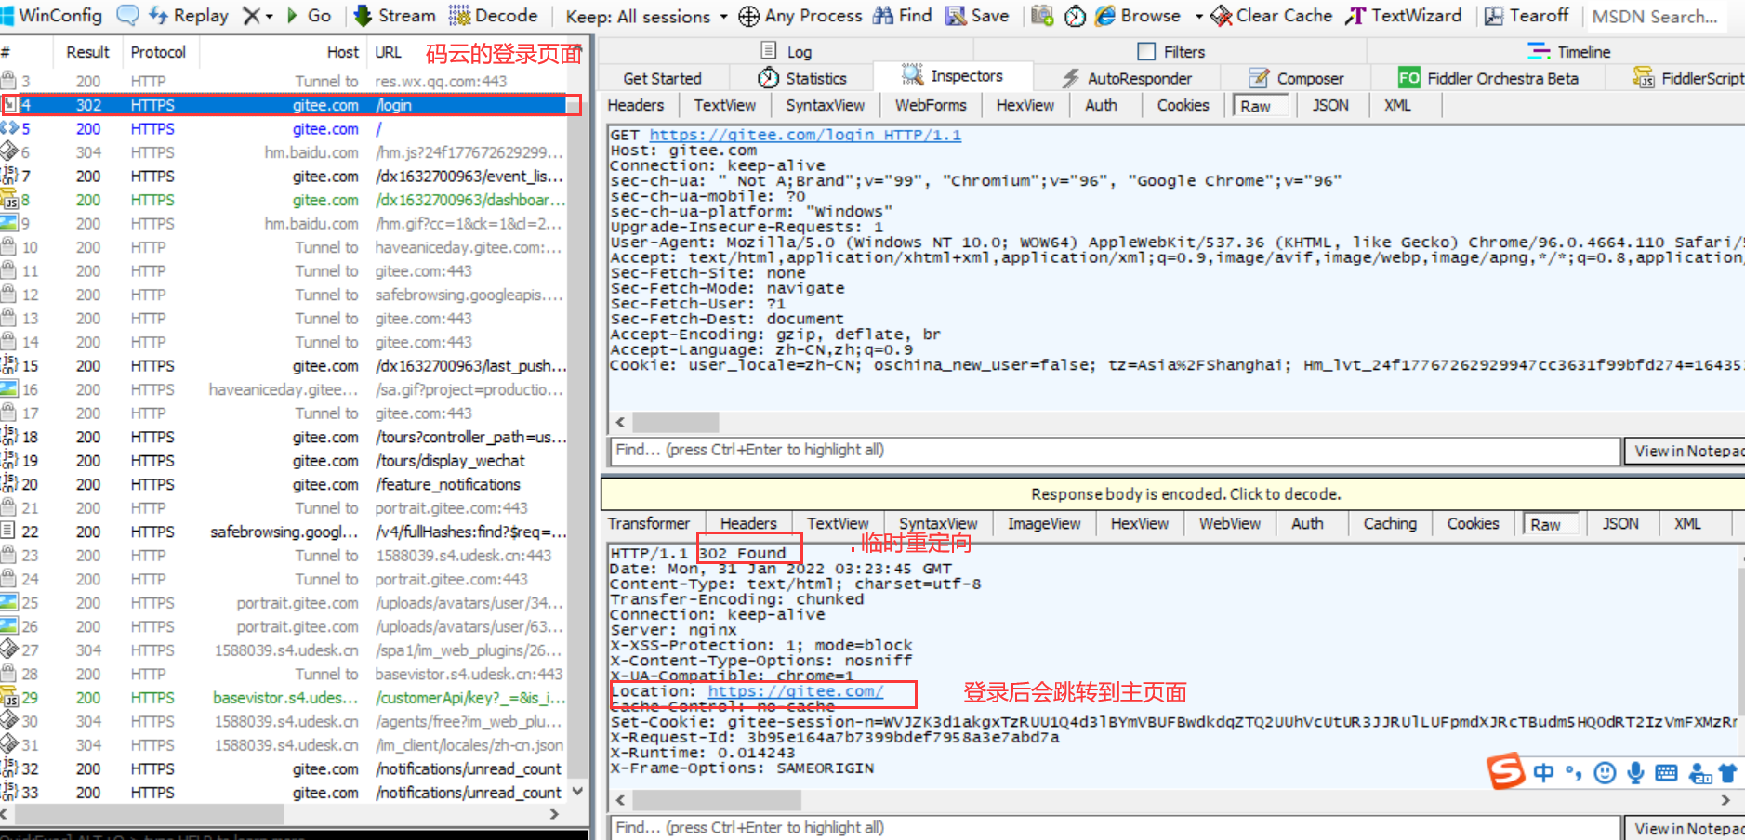Open the Filters tab

(1171, 52)
